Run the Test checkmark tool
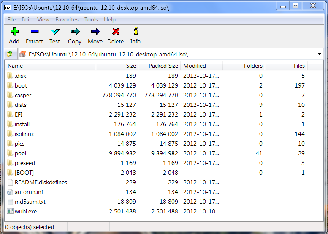The image size is (328, 234). [55, 32]
